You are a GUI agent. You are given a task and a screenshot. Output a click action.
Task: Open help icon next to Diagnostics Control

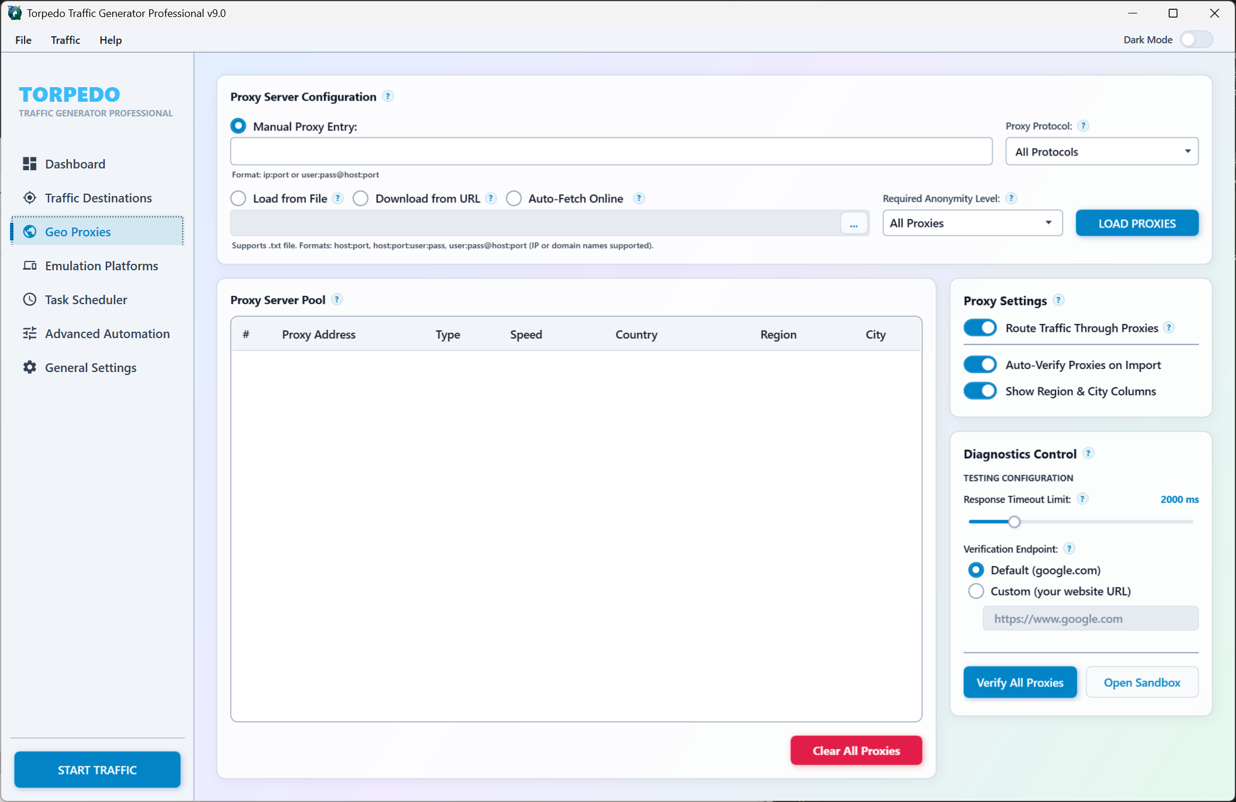click(x=1089, y=453)
